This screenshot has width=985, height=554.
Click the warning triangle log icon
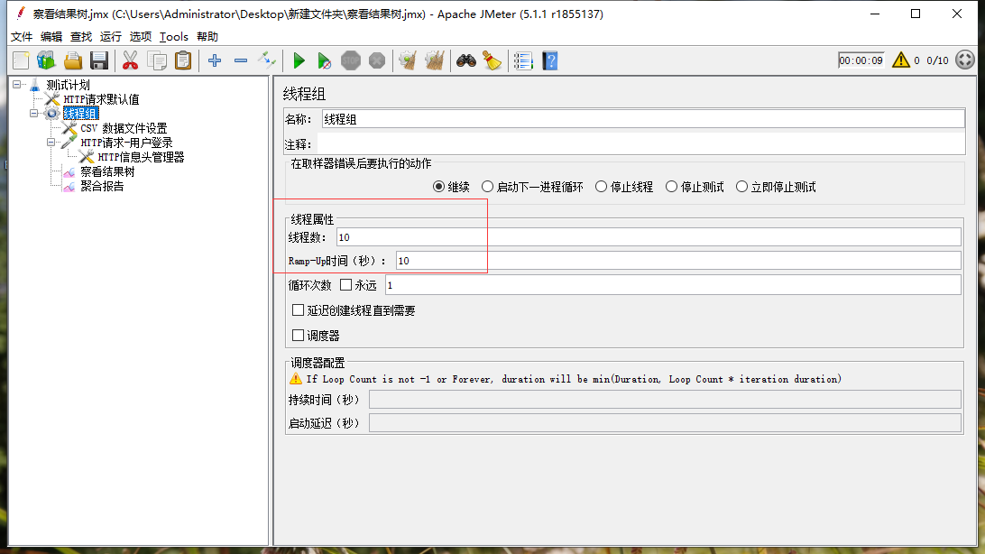click(901, 60)
